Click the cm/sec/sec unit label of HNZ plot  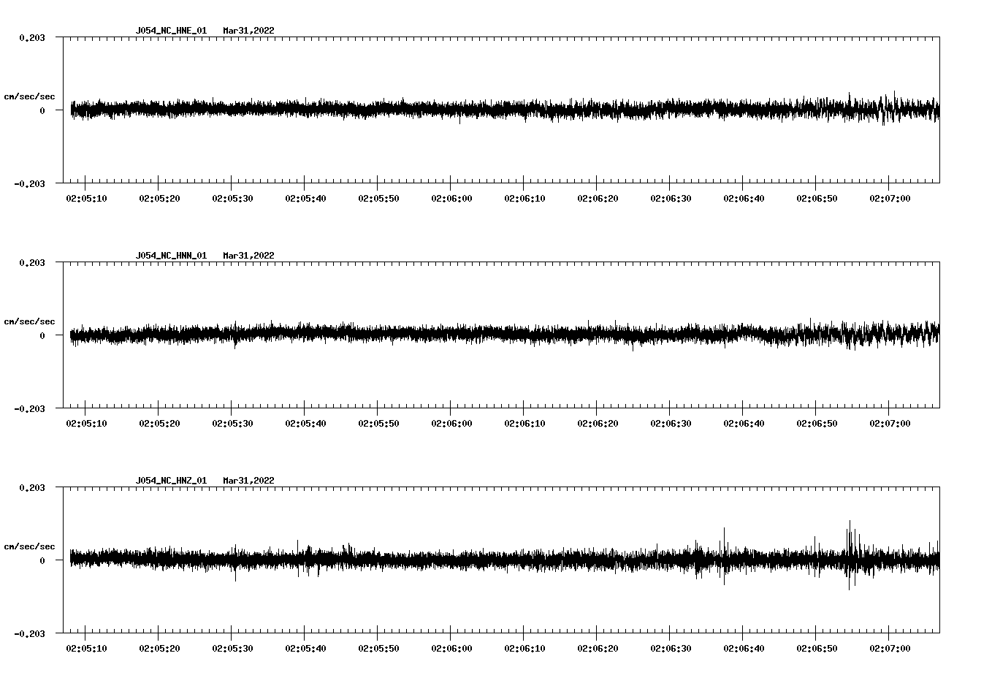coord(29,546)
